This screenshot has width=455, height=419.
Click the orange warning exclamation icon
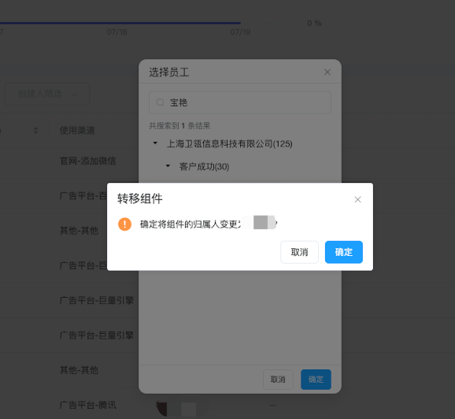[125, 224]
